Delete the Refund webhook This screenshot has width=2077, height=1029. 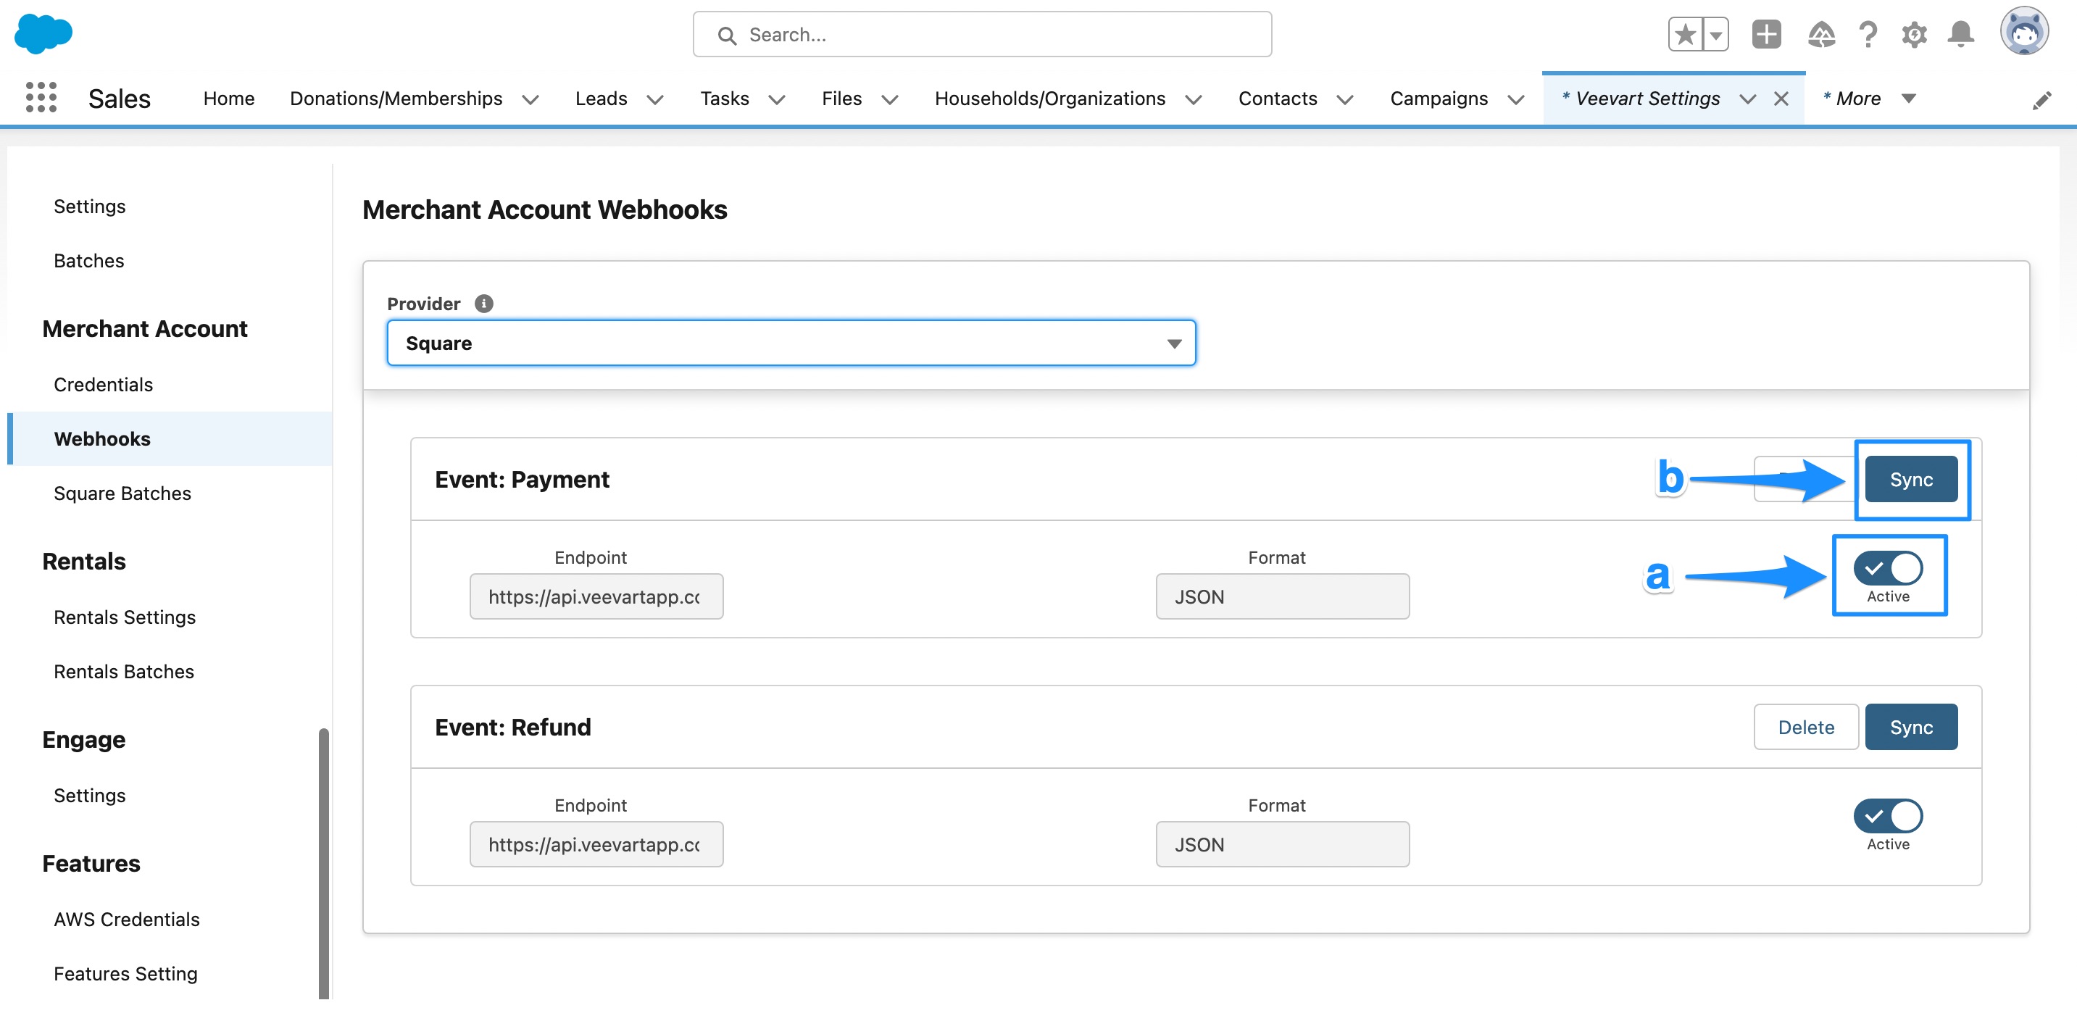click(x=1806, y=726)
